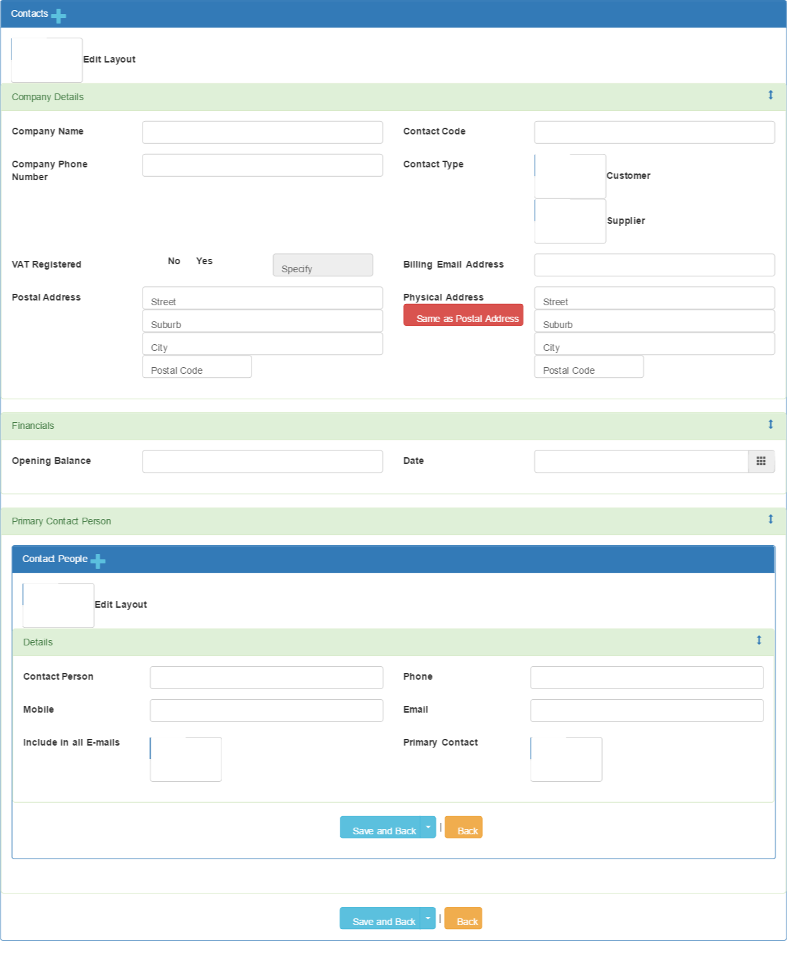
Task: Focus the Company Name field
Action: tap(262, 132)
